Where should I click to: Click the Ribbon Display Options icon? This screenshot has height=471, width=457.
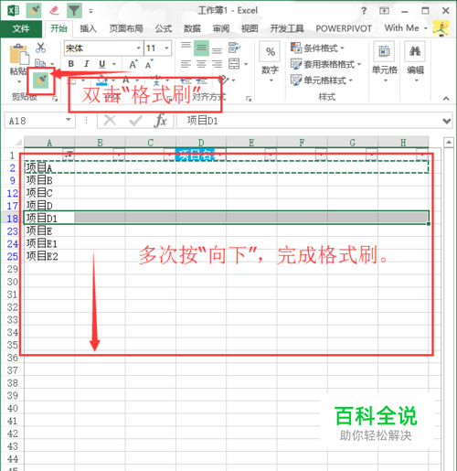pyautogui.click(x=384, y=11)
